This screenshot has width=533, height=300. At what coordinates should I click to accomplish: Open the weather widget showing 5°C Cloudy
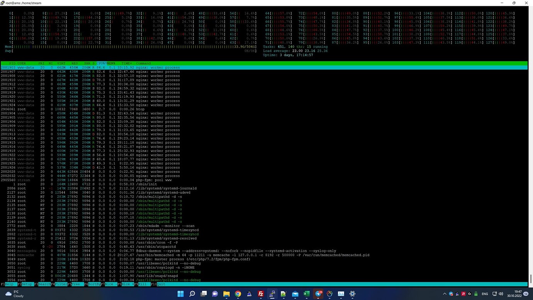point(14,294)
